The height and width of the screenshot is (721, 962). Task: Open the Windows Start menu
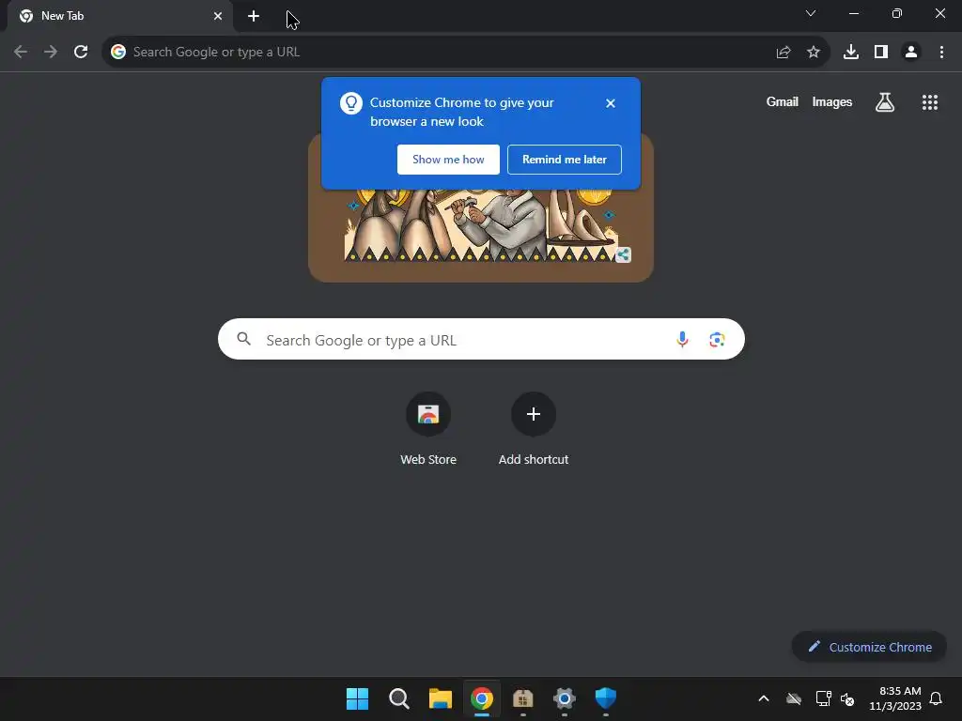coord(358,698)
